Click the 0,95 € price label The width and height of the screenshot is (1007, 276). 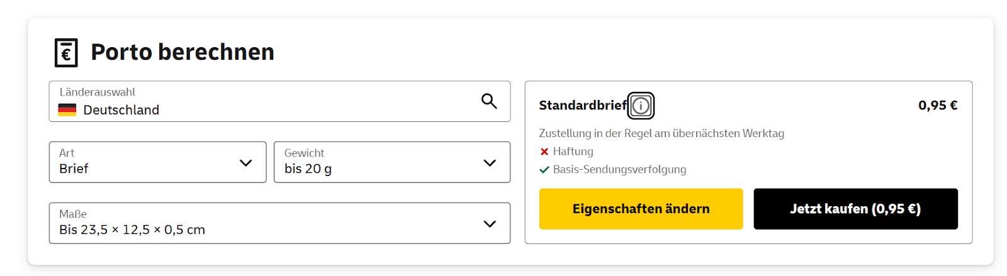937,106
